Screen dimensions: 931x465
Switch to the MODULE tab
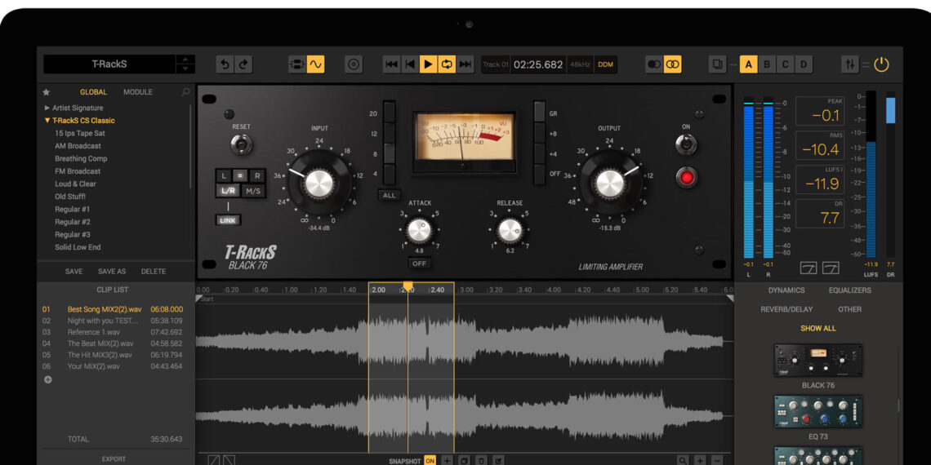click(x=137, y=92)
